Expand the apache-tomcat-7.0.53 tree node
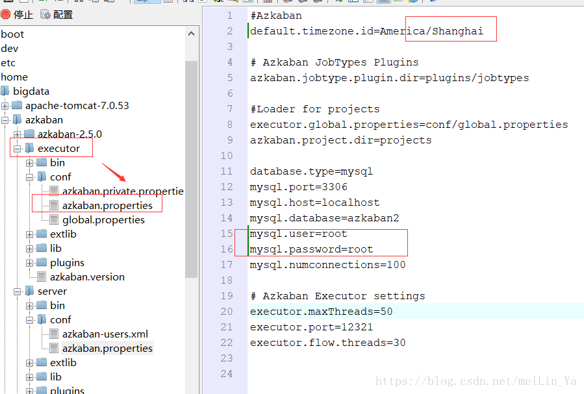Image resolution: width=584 pixels, height=394 pixels. (5, 106)
